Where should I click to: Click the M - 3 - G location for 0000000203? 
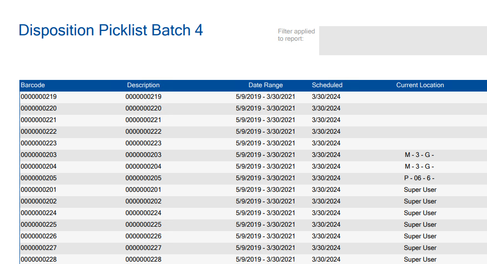pyautogui.click(x=419, y=155)
